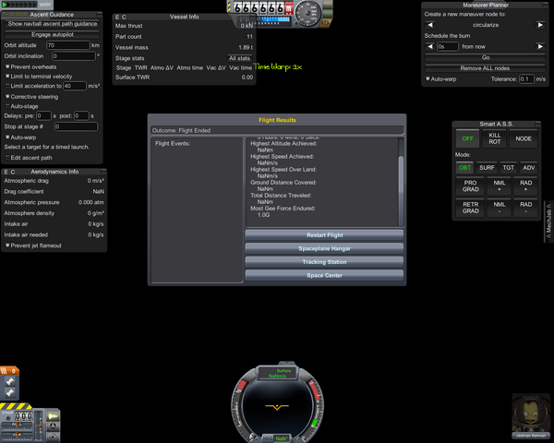Switch Smart A.S.S. mode to TGT

508,168
